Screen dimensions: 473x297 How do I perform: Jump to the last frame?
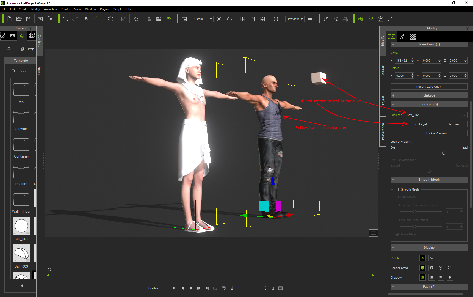[x=207, y=288]
